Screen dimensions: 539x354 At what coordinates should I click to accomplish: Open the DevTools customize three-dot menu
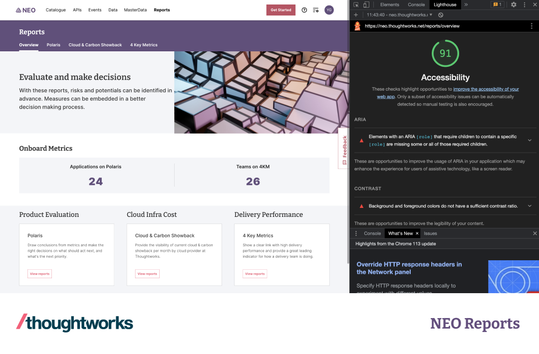(x=525, y=5)
